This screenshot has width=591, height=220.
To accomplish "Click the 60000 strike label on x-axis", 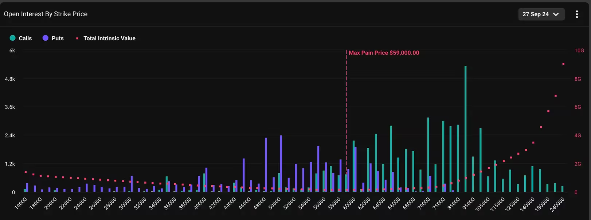I will tap(349, 203).
